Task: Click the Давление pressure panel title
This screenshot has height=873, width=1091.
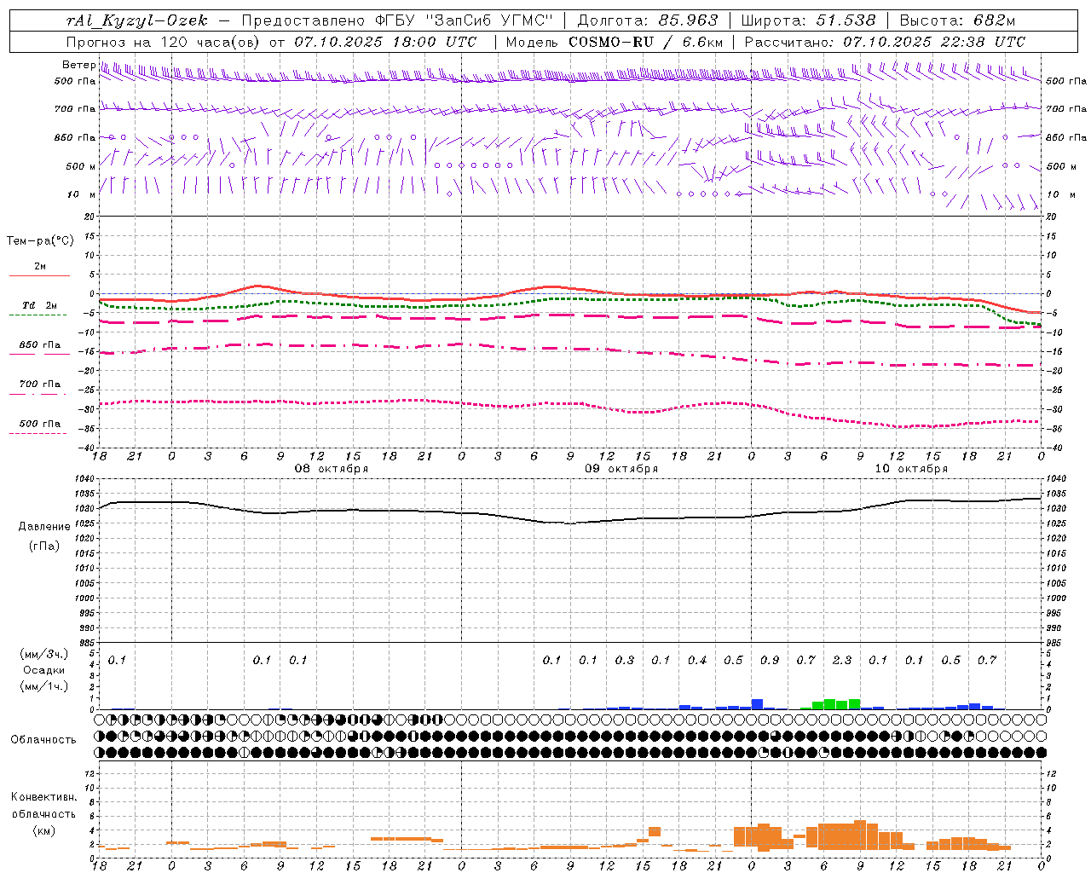Action: pos(44,527)
